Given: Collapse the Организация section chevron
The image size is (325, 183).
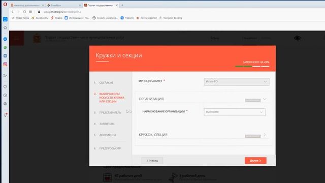Looking at the screenshot, I should pyautogui.click(x=265, y=99).
